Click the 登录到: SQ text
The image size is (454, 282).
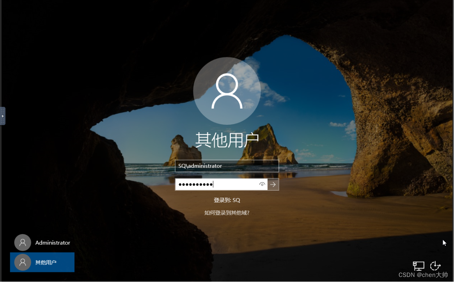[227, 200]
